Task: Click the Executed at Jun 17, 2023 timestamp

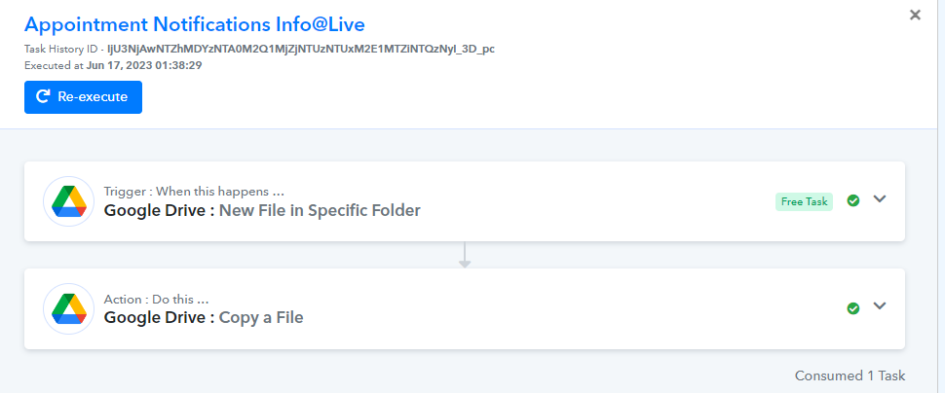Action: [x=113, y=65]
